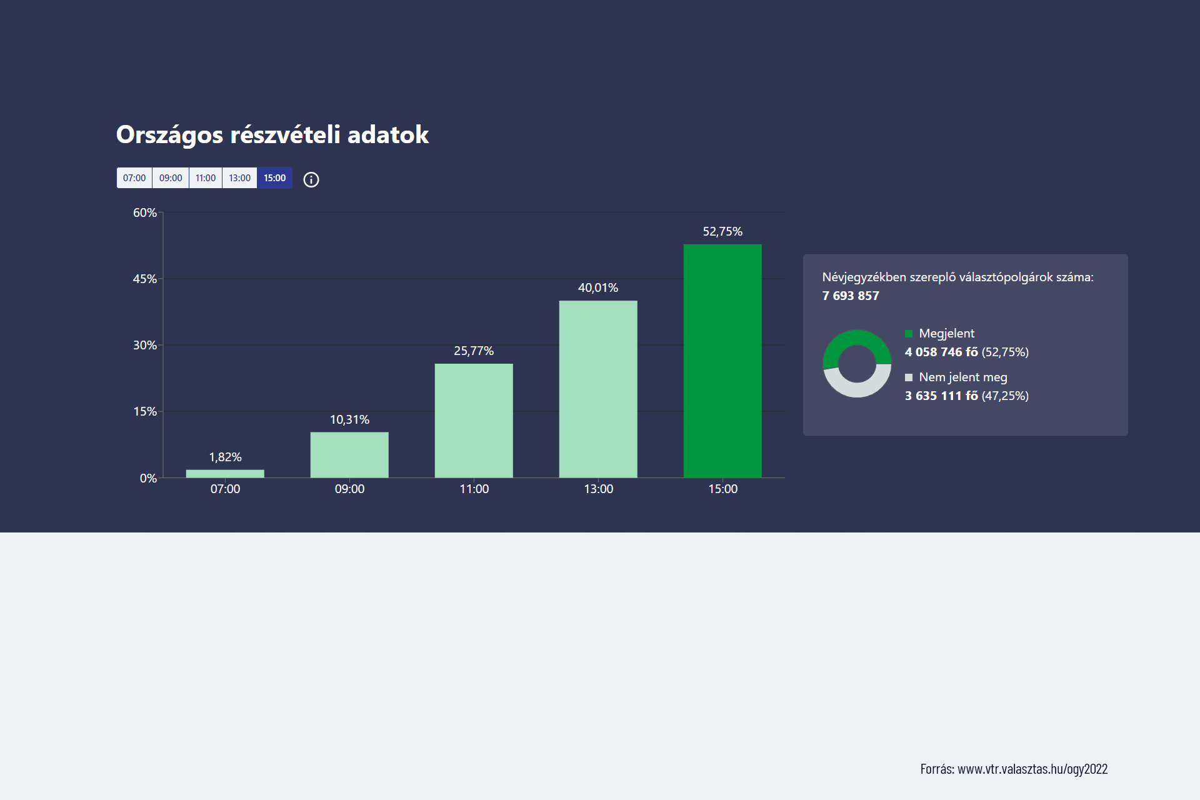This screenshot has height=800, width=1200.
Task: Choose the 11:00 time tab
Action: (x=206, y=178)
